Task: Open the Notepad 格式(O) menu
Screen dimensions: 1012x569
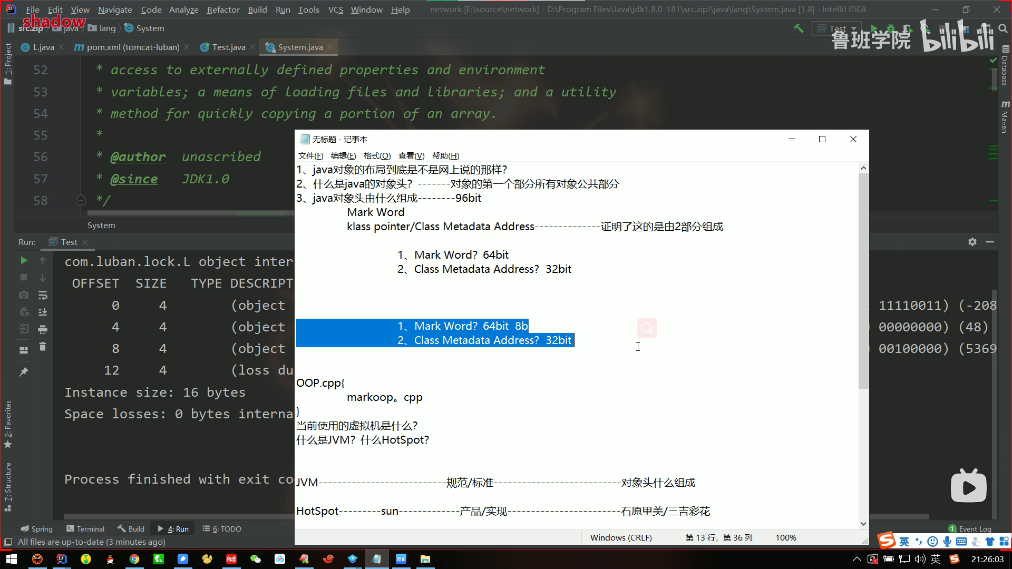Action: [x=377, y=156]
